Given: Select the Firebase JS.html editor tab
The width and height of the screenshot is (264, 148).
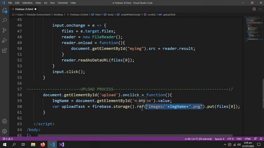Looking at the screenshot, I should 24,9.
